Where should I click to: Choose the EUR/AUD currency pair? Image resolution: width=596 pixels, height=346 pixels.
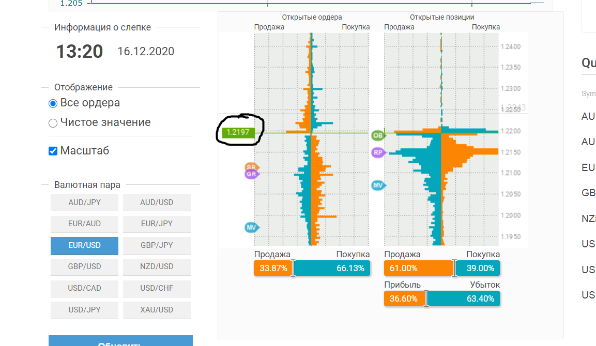tap(84, 224)
